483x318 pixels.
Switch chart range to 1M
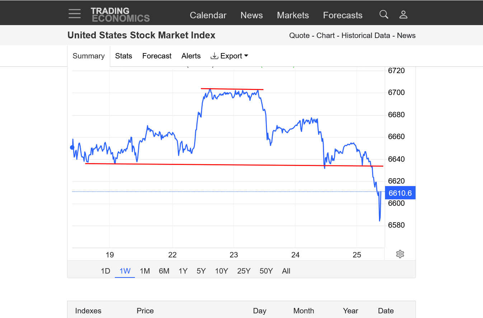pos(145,271)
